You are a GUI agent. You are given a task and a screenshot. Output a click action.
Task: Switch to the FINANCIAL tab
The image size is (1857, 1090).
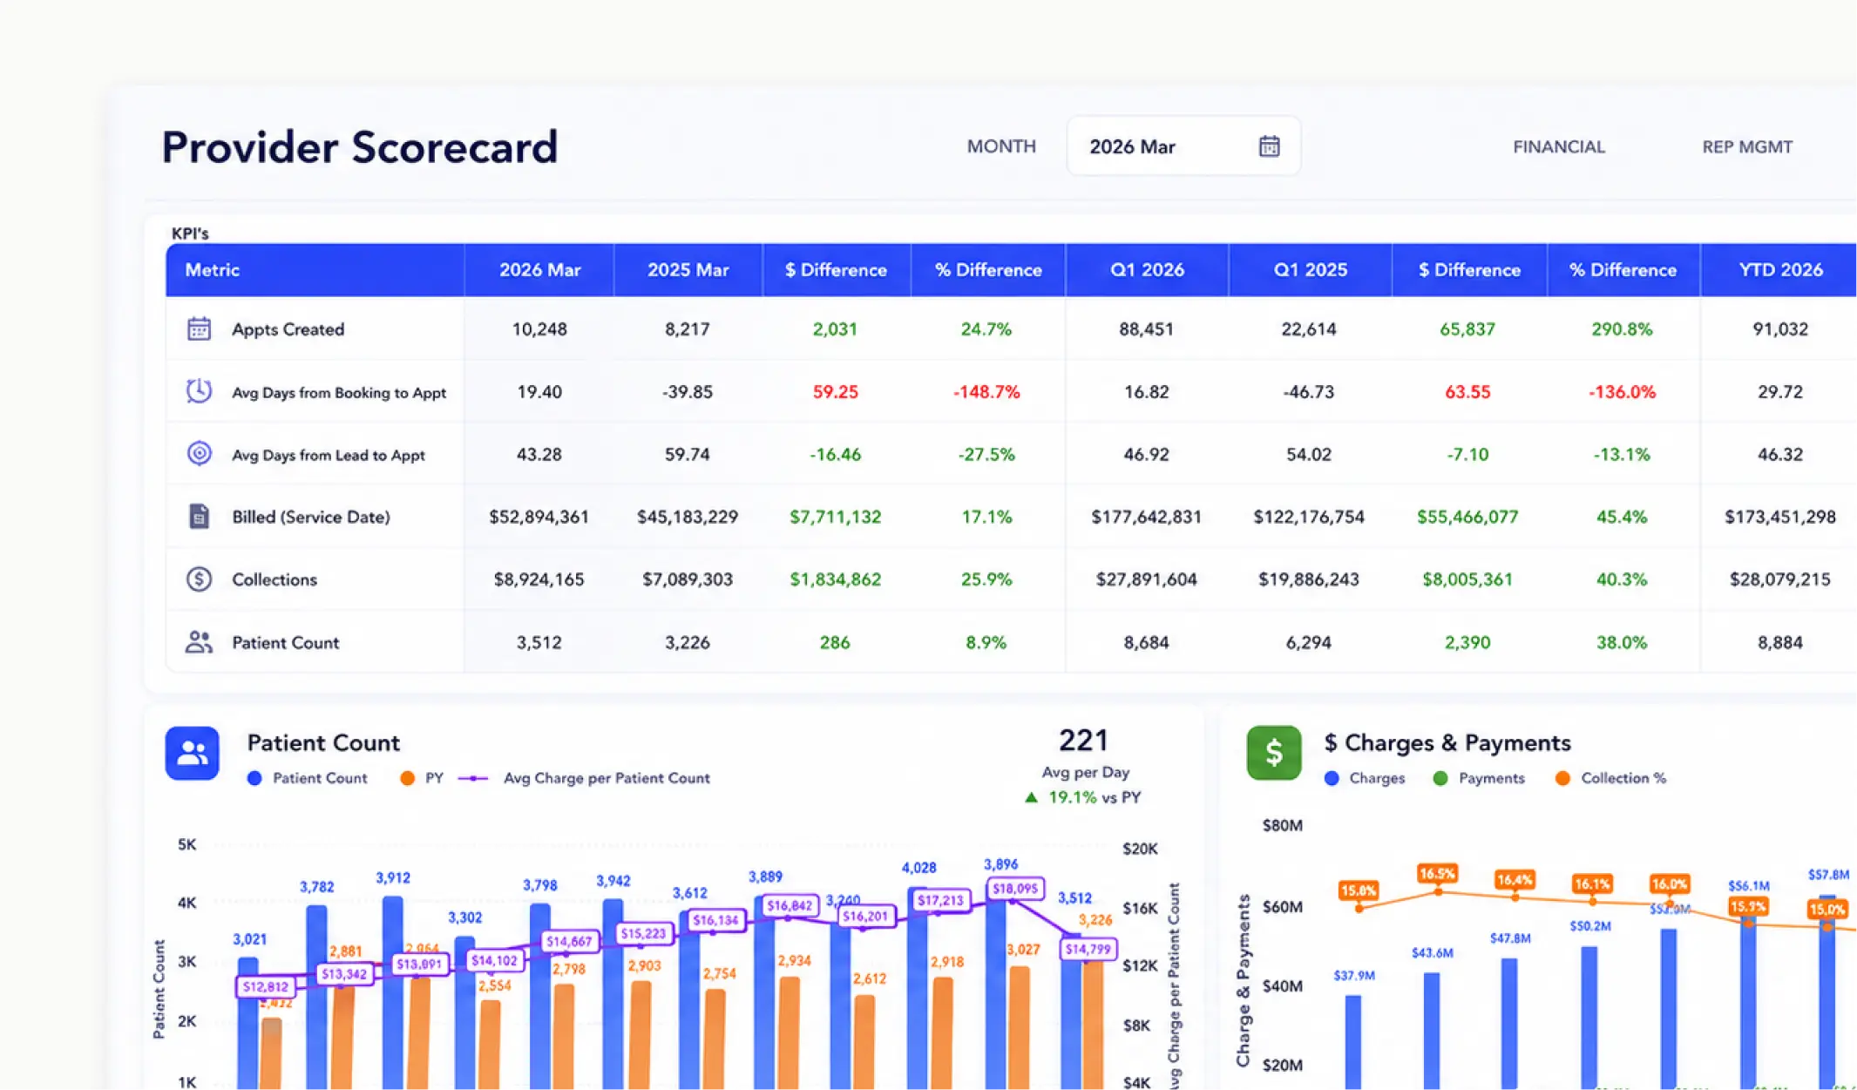[x=1558, y=147]
